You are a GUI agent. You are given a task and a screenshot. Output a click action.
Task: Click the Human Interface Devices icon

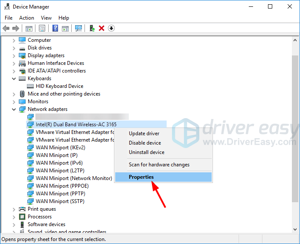coord(22,63)
